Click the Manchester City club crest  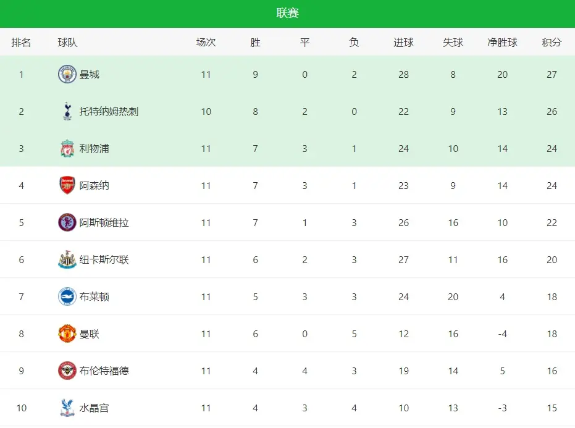(67, 75)
